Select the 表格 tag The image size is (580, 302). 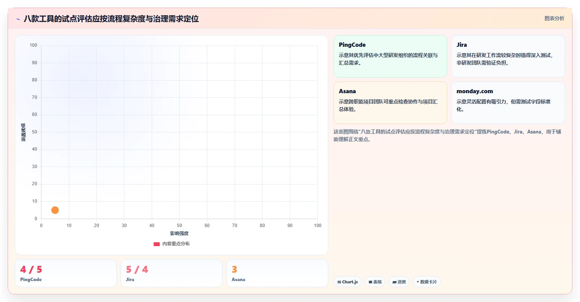pos(375,282)
